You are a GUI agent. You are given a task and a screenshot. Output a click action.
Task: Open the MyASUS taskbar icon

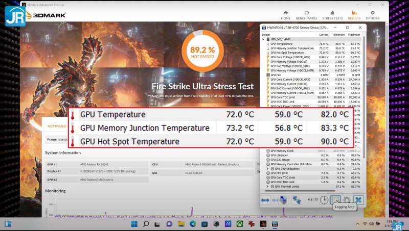pos(228,224)
